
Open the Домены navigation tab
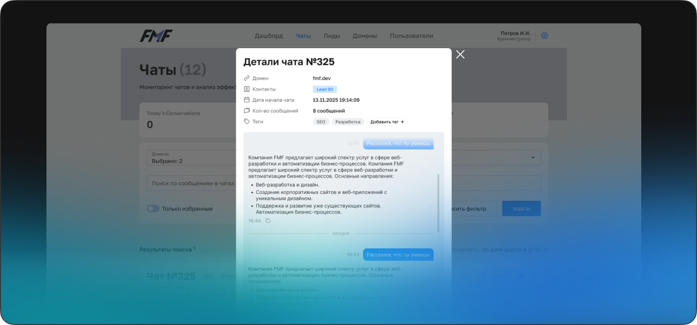pyautogui.click(x=366, y=36)
